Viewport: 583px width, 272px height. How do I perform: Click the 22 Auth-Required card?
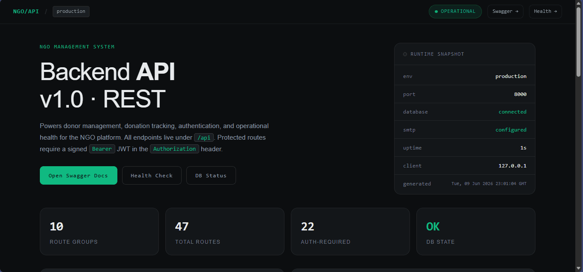point(350,232)
